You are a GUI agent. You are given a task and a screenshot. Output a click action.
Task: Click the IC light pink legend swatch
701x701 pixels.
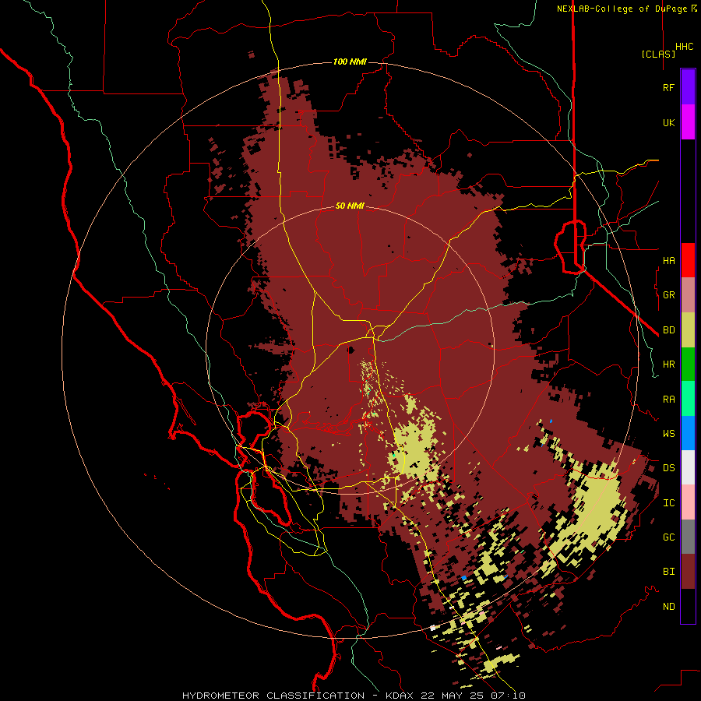point(688,502)
